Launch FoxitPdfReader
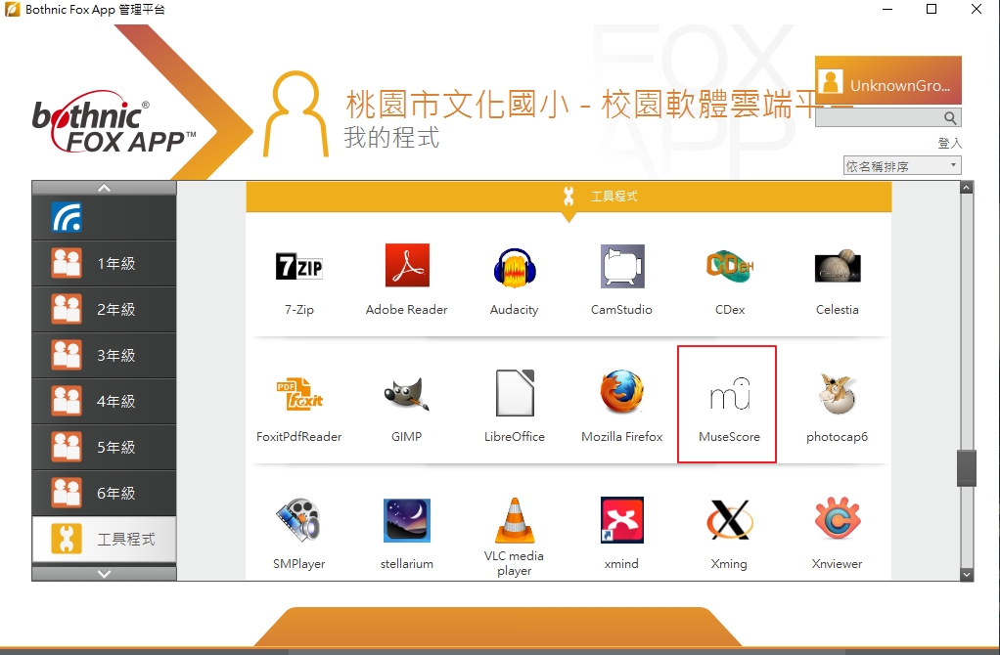Screen dimensions: 1000x655 299,394
